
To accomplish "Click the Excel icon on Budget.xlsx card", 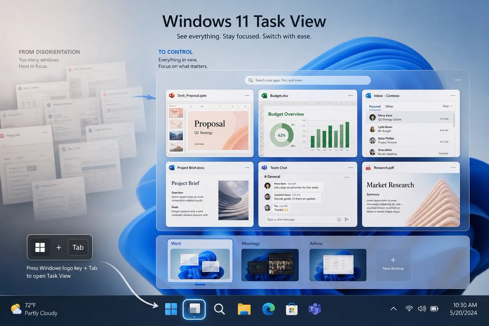I will [264, 96].
